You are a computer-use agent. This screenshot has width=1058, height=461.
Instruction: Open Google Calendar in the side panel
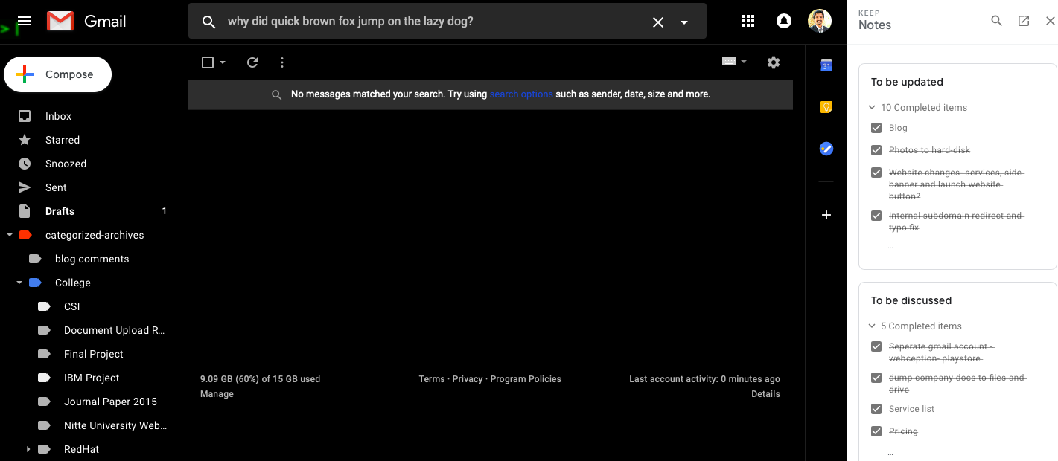click(826, 65)
